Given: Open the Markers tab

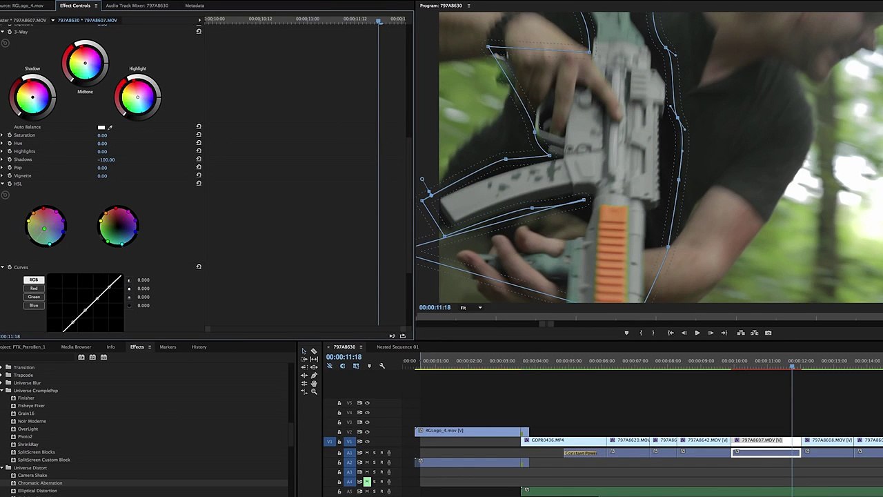Looking at the screenshot, I should click(168, 347).
